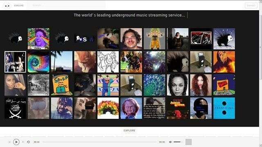The width and height of the screenshot is (262, 147).
Task: Open the woman with red curly hair thumbnail
Action: click(x=201, y=85)
